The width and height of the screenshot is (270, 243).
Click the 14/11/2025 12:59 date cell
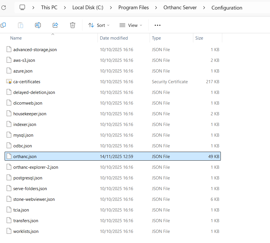[x=116, y=157]
